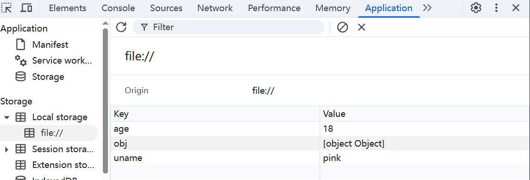Open the Sources tab
The height and width of the screenshot is (180, 530).
click(166, 8)
